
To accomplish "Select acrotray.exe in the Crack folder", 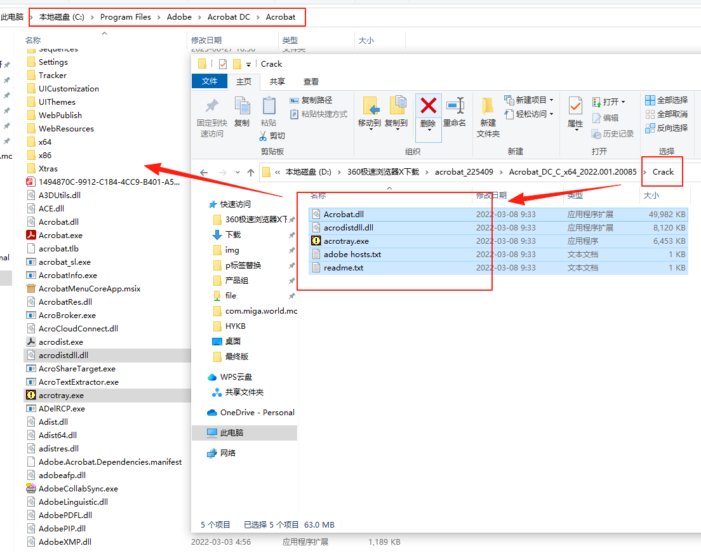I will tap(498, 241).
